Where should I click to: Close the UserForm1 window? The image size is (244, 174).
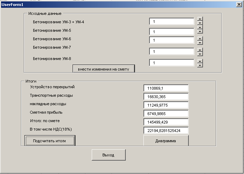(x=239, y=5)
